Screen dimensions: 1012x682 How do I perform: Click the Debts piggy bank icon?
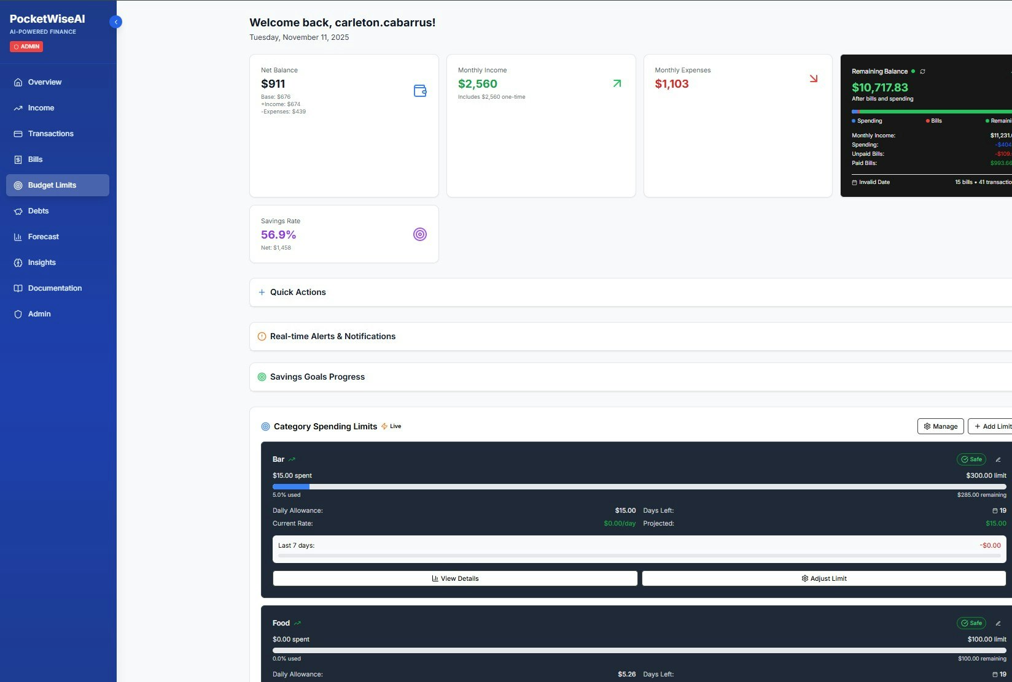point(18,211)
